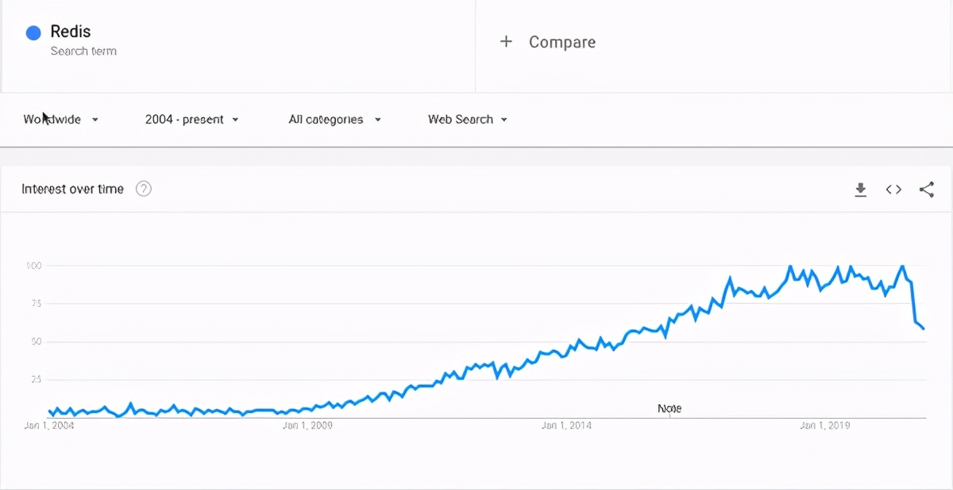Click the Interest over time heading

coord(72,189)
